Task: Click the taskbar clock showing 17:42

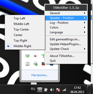Action: [77, 90]
